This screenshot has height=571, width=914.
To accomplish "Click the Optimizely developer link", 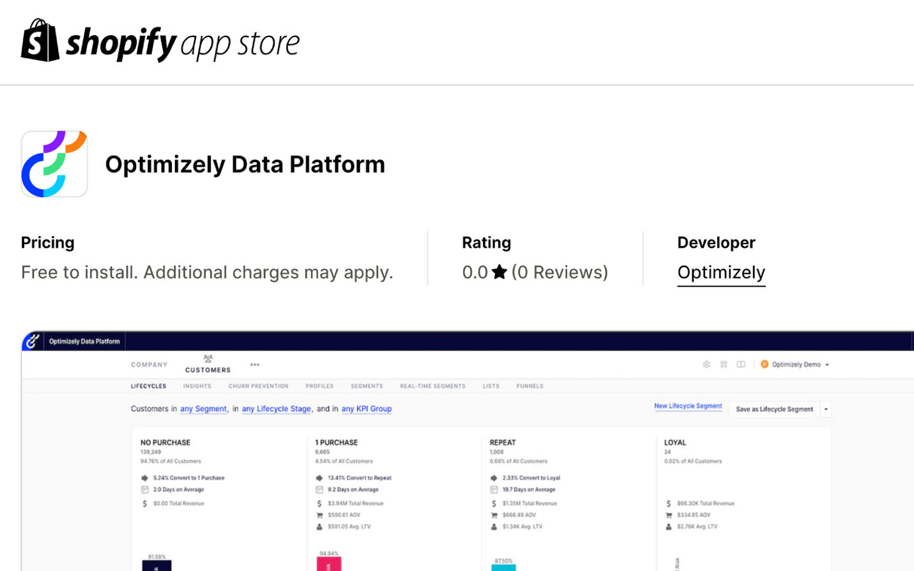I will [x=721, y=273].
